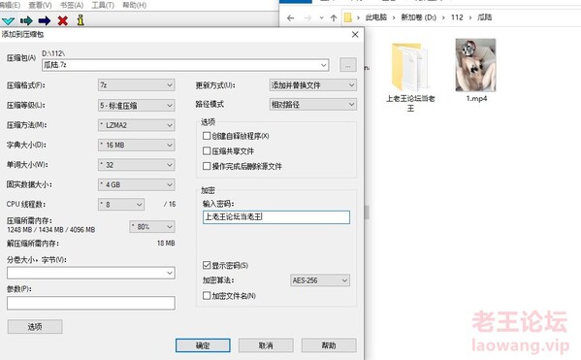Enable 加密文件名(N) checkbox

coord(207,296)
